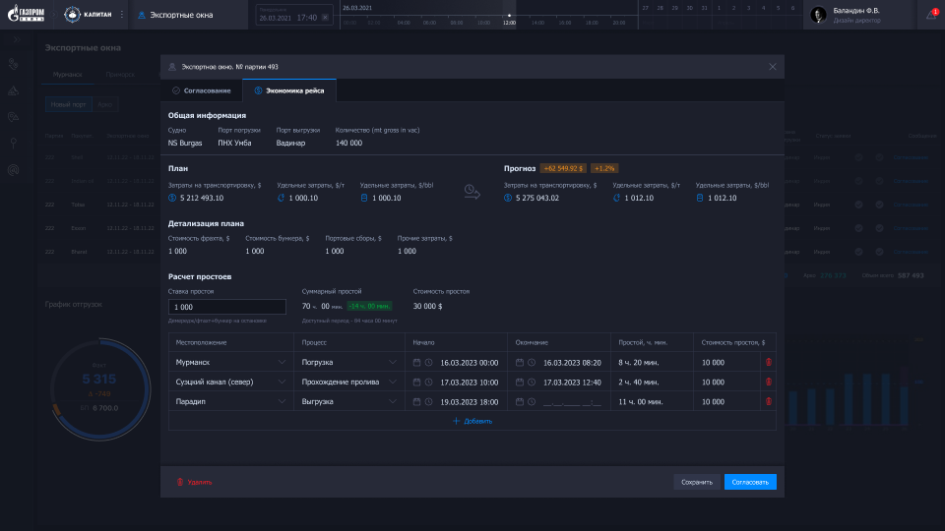Delete the Суэцкий канал downtime row

click(769, 382)
